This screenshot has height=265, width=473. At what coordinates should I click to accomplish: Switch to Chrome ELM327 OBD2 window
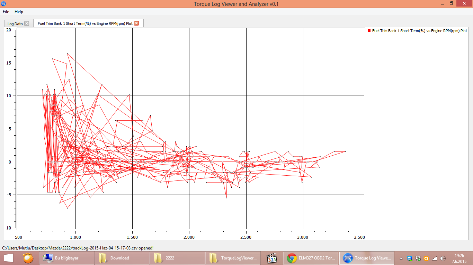tap(310, 258)
